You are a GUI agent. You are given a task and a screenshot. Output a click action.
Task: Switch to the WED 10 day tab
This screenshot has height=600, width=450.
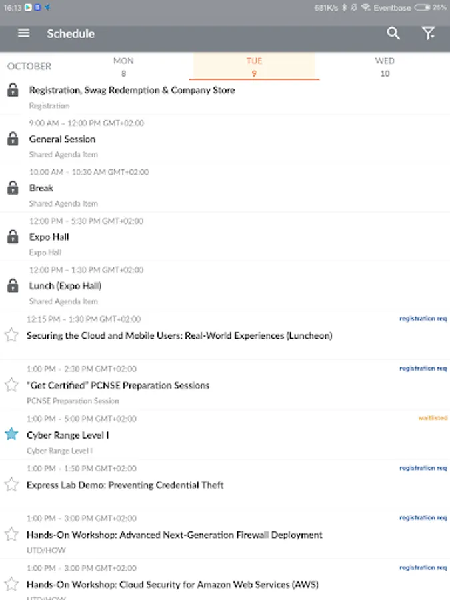(385, 67)
